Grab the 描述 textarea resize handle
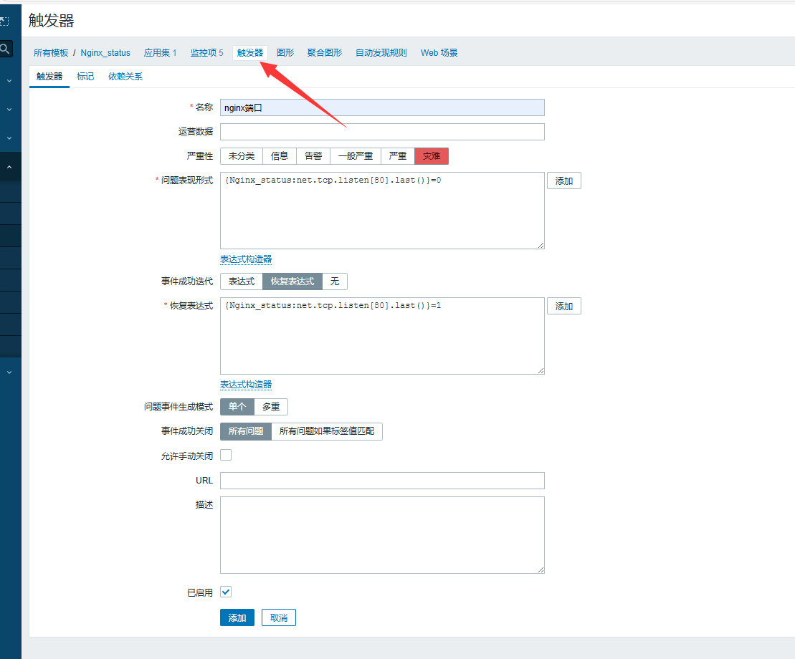The height and width of the screenshot is (659, 795). 541,570
